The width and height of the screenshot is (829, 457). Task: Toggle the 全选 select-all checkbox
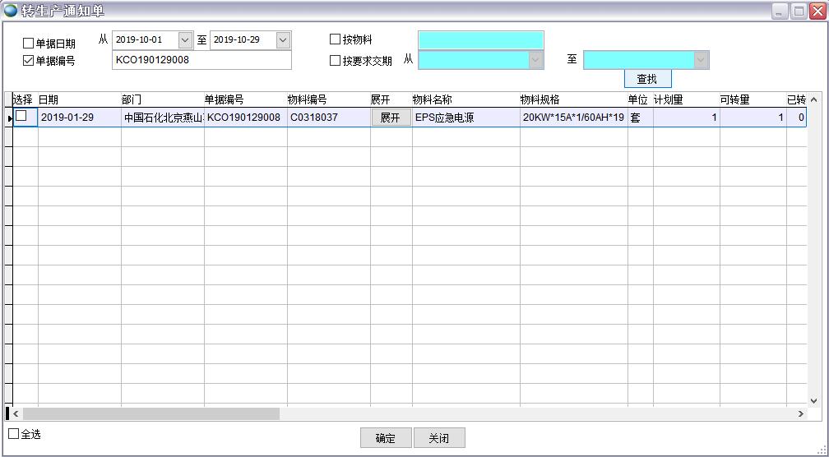click(14, 434)
